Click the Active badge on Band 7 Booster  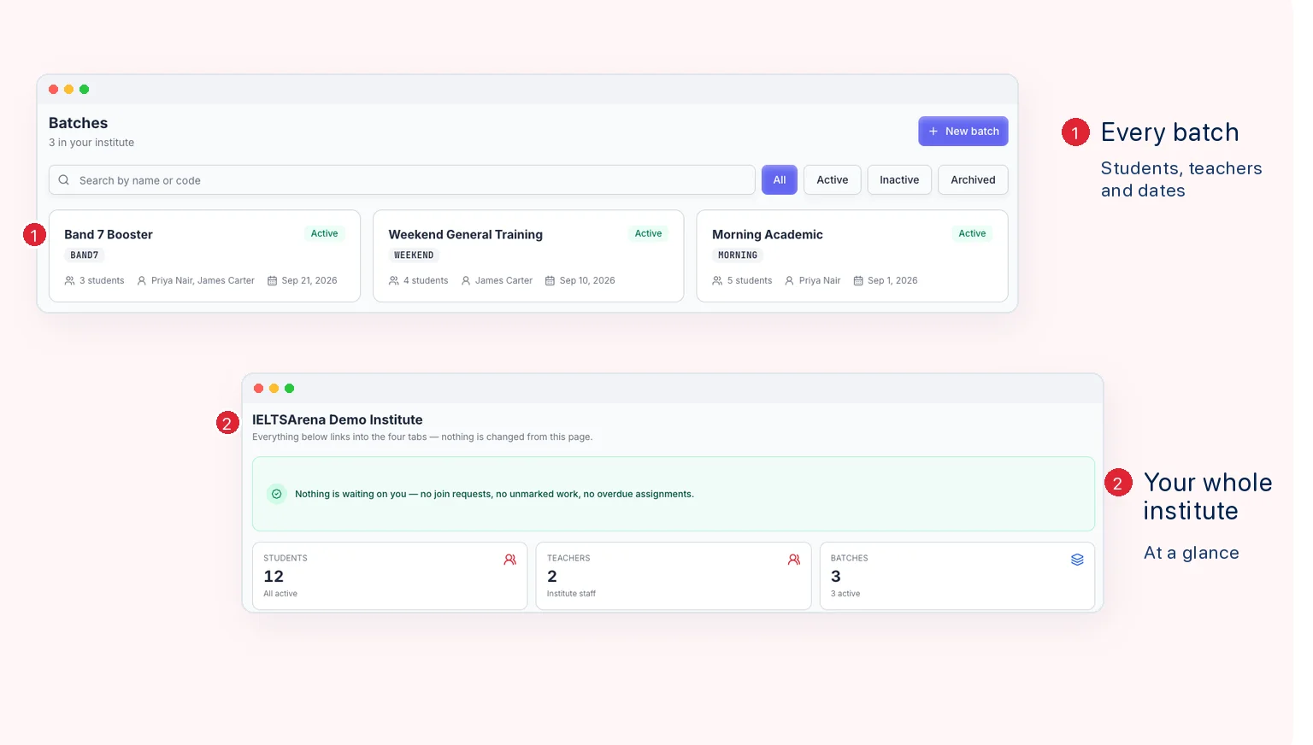tap(324, 233)
